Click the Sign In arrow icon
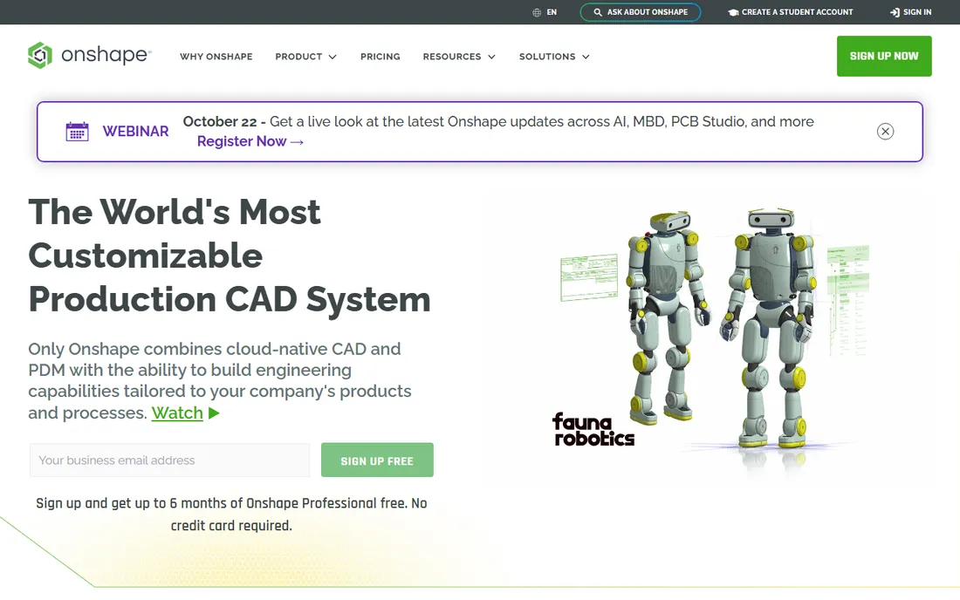This screenshot has height=600, width=960. click(x=895, y=12)
